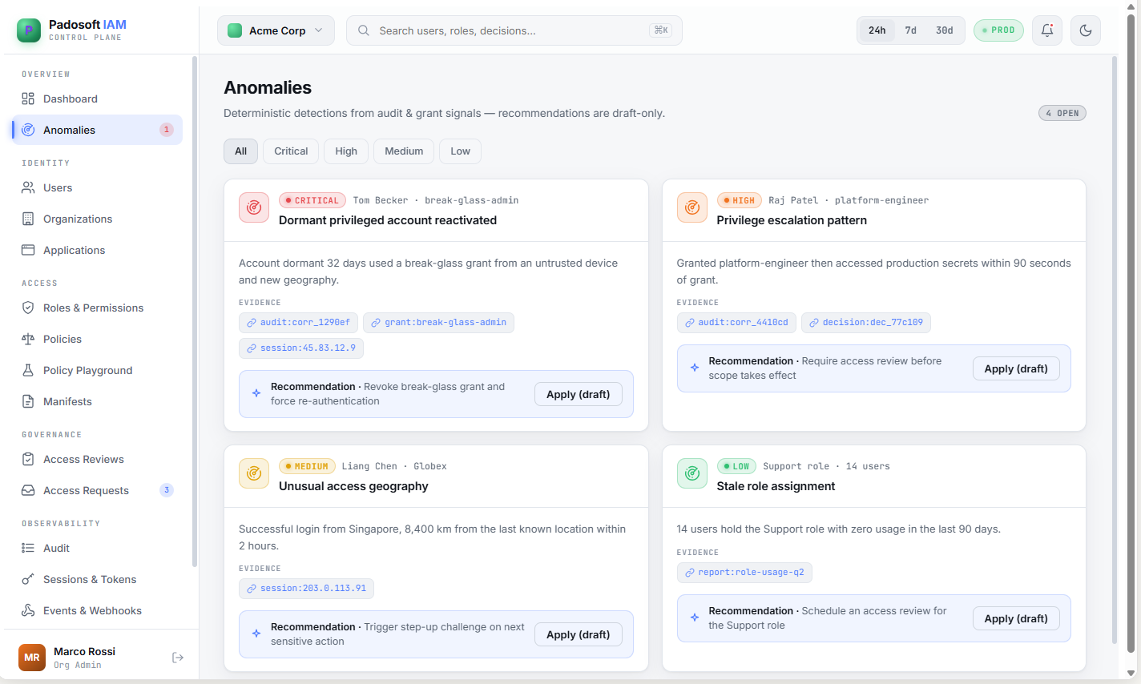
Task: Click the Manifests document icon
Action: point(28,401)
